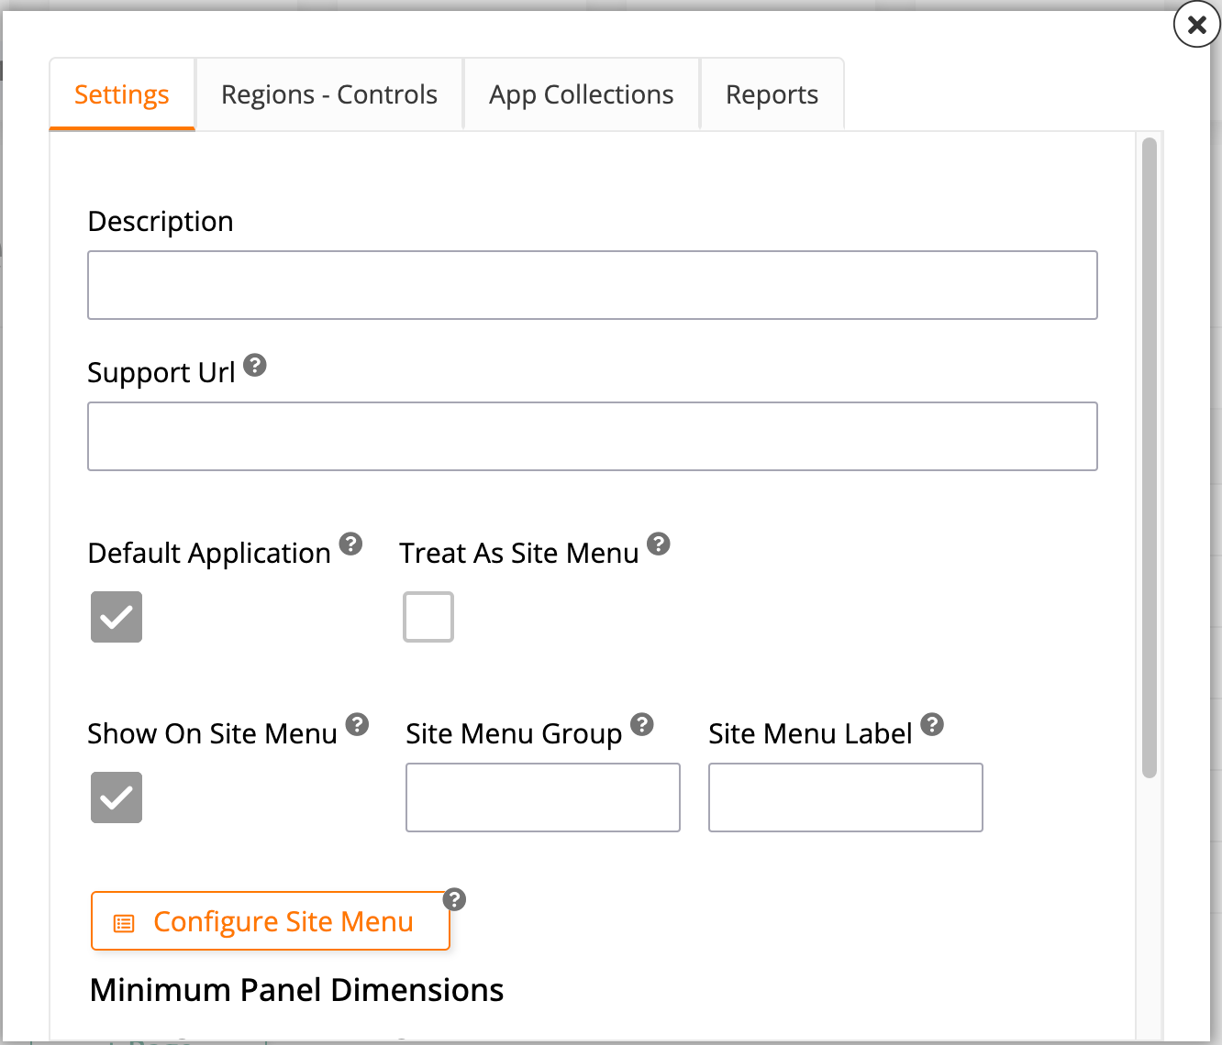
Task: Click the Show On Site Menu help icon
Action: 357,724
